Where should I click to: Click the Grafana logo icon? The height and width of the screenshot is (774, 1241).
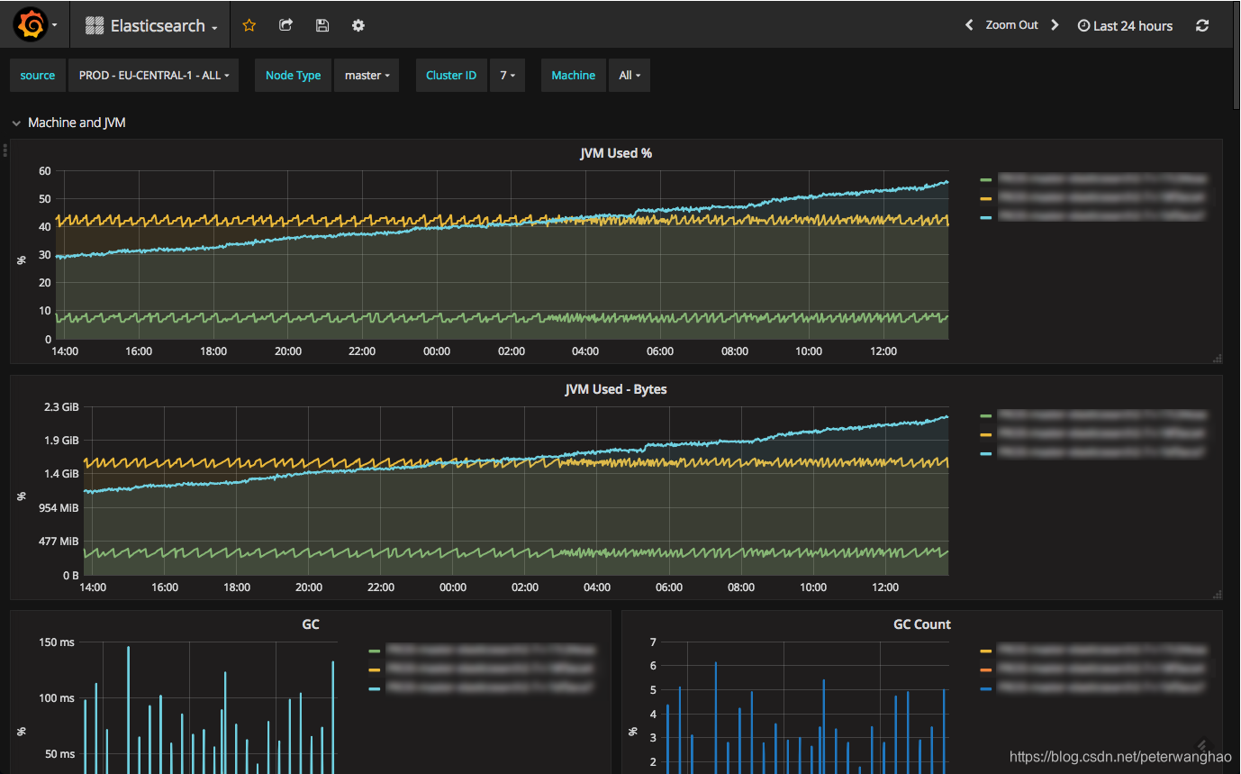click(29, 24)
